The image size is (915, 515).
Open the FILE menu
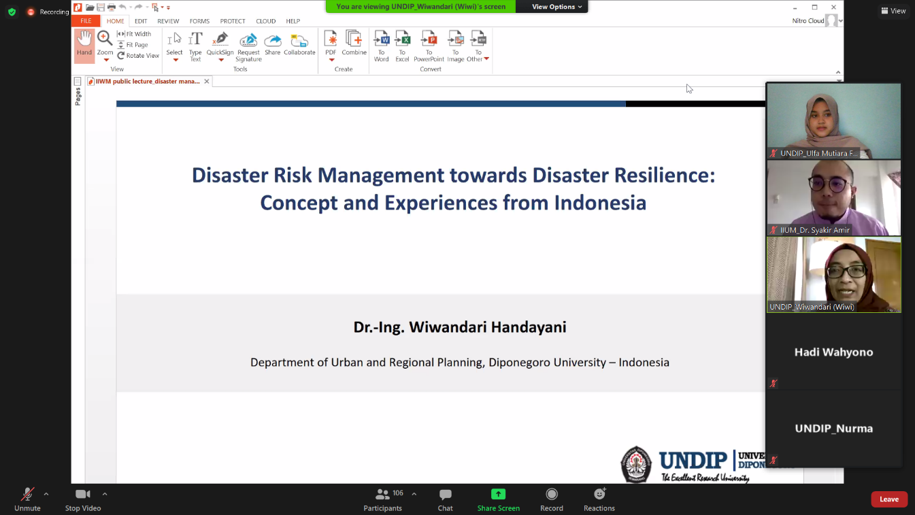pyautogui.click(x=86, y=21)
